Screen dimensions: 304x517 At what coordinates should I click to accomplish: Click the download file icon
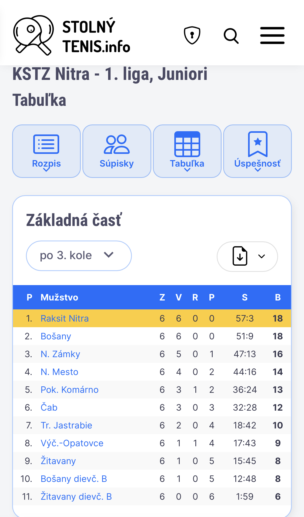pos(240,256)
